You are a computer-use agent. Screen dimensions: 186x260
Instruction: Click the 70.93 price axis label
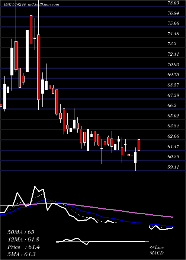coord(173,65)
